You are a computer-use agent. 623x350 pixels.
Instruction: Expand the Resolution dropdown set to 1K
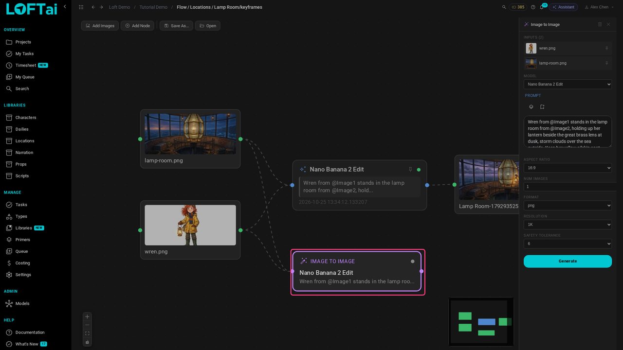coord(568,225)
